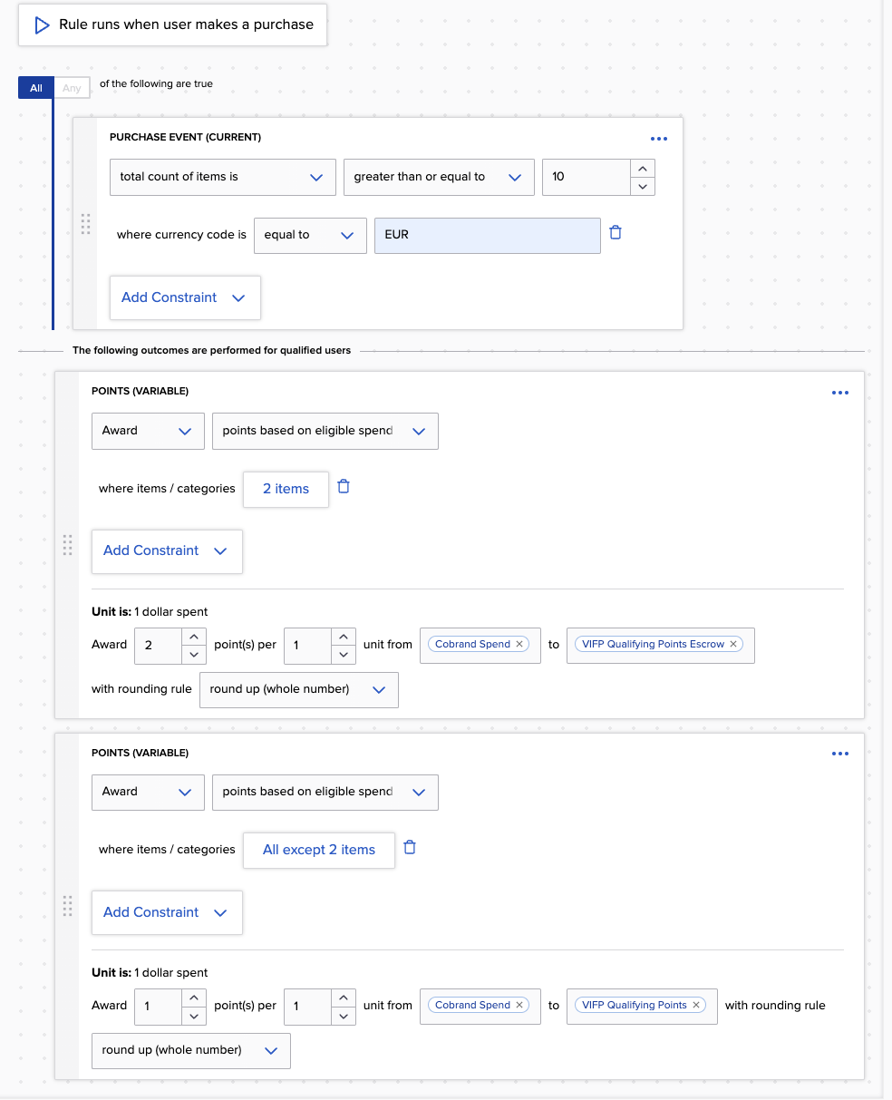The height and width of the screenshot is (1100, 892).
Task: Click the 'All except 2 items' link
Action: pos(318,850)
